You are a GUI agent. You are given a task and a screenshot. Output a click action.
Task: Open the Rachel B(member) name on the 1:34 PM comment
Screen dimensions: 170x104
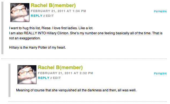point(53,5)
